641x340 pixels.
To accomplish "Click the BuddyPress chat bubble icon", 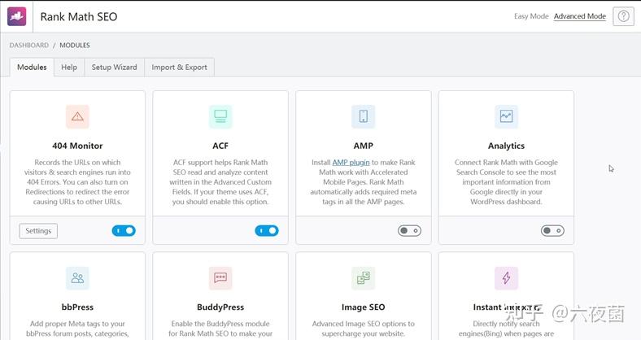I will (220, 278).
